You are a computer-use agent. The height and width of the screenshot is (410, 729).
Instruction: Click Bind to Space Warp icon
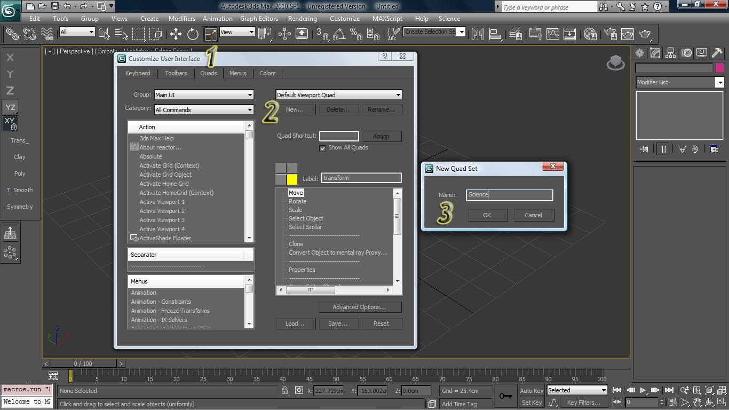click(47, 34)
